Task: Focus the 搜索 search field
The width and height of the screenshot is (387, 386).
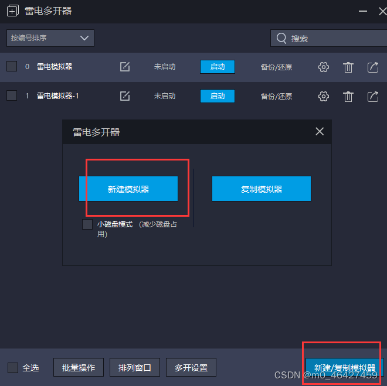Action: pos(329,38)
